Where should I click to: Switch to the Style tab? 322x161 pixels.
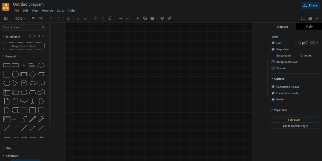tap(309, 26)
